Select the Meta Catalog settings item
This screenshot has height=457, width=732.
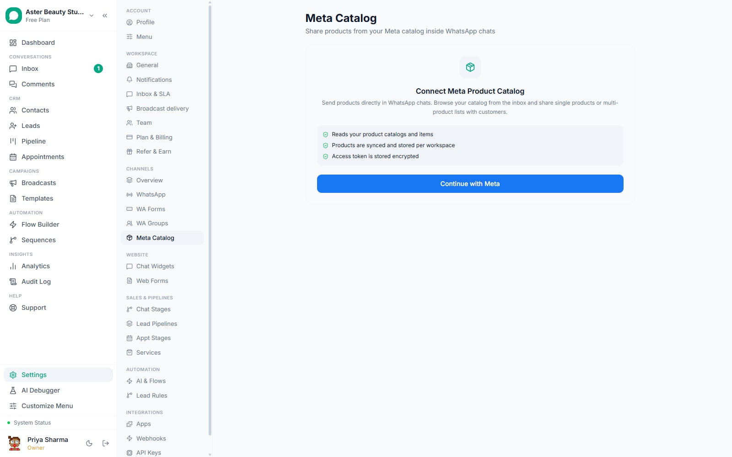(162, 238)
